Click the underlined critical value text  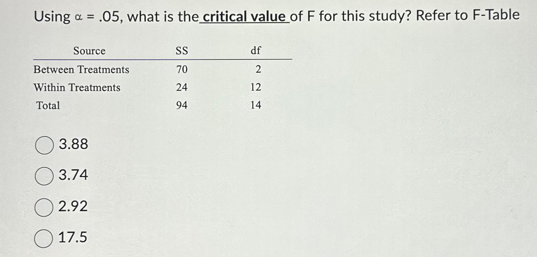245,16
